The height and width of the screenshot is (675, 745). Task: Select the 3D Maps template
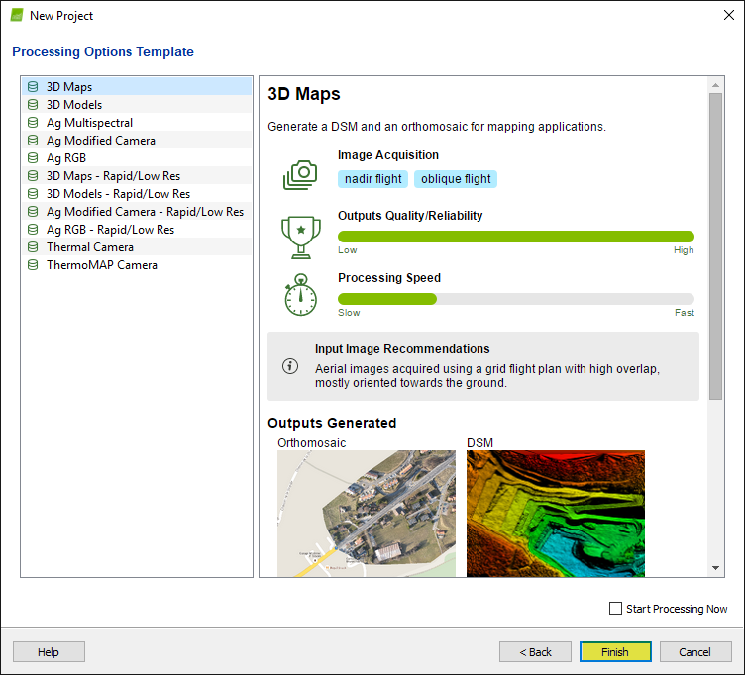click(x=69, y=87)
